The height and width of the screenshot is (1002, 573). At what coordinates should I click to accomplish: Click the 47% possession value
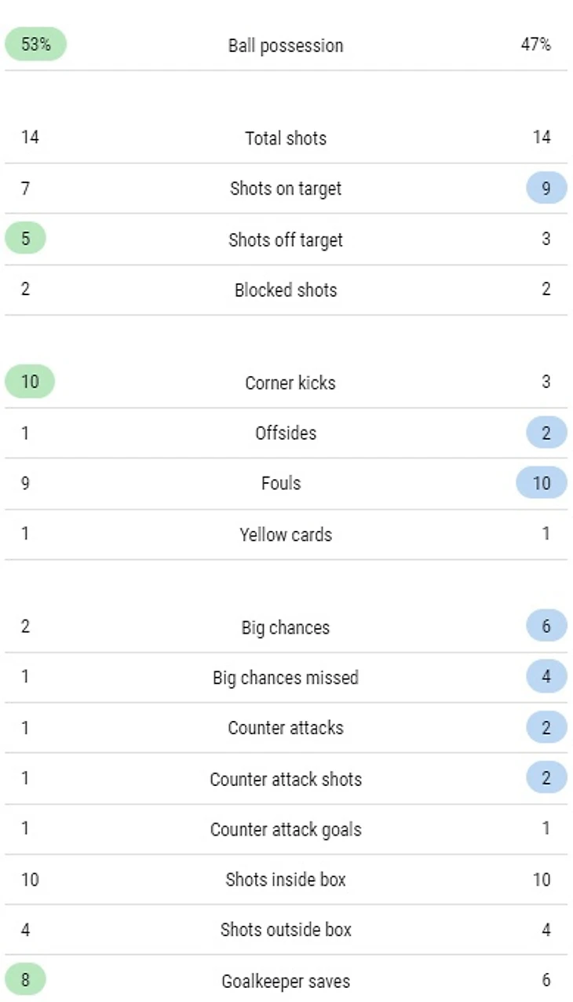click(535, 45)
